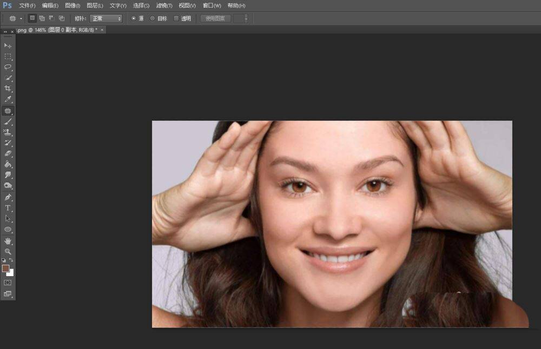Open the 滤镜 (Filter) menu
Screen dimensions: 541x349
tap(164, 5)
